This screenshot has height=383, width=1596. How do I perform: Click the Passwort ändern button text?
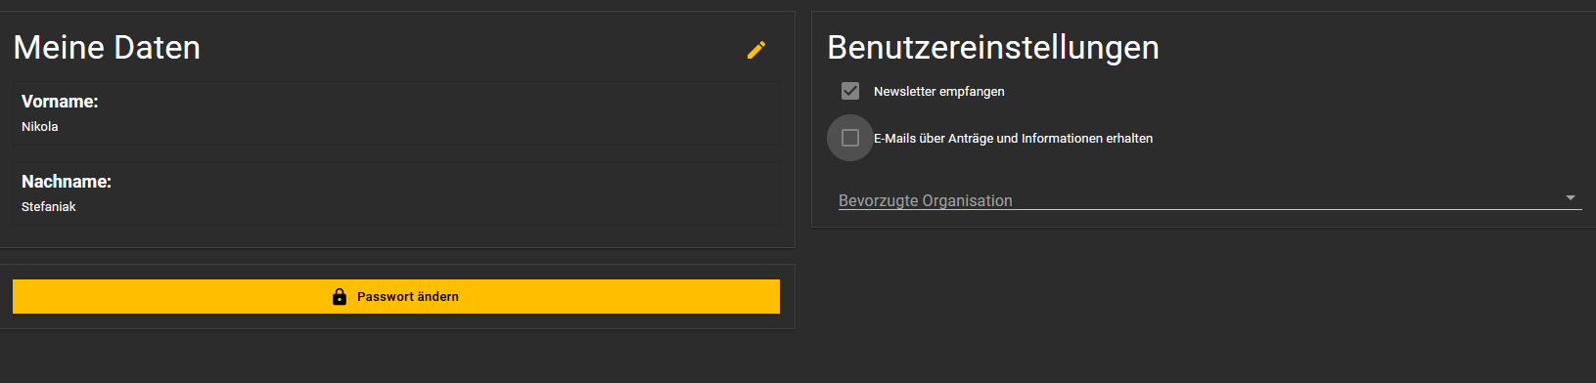click(x=408, y=296)
